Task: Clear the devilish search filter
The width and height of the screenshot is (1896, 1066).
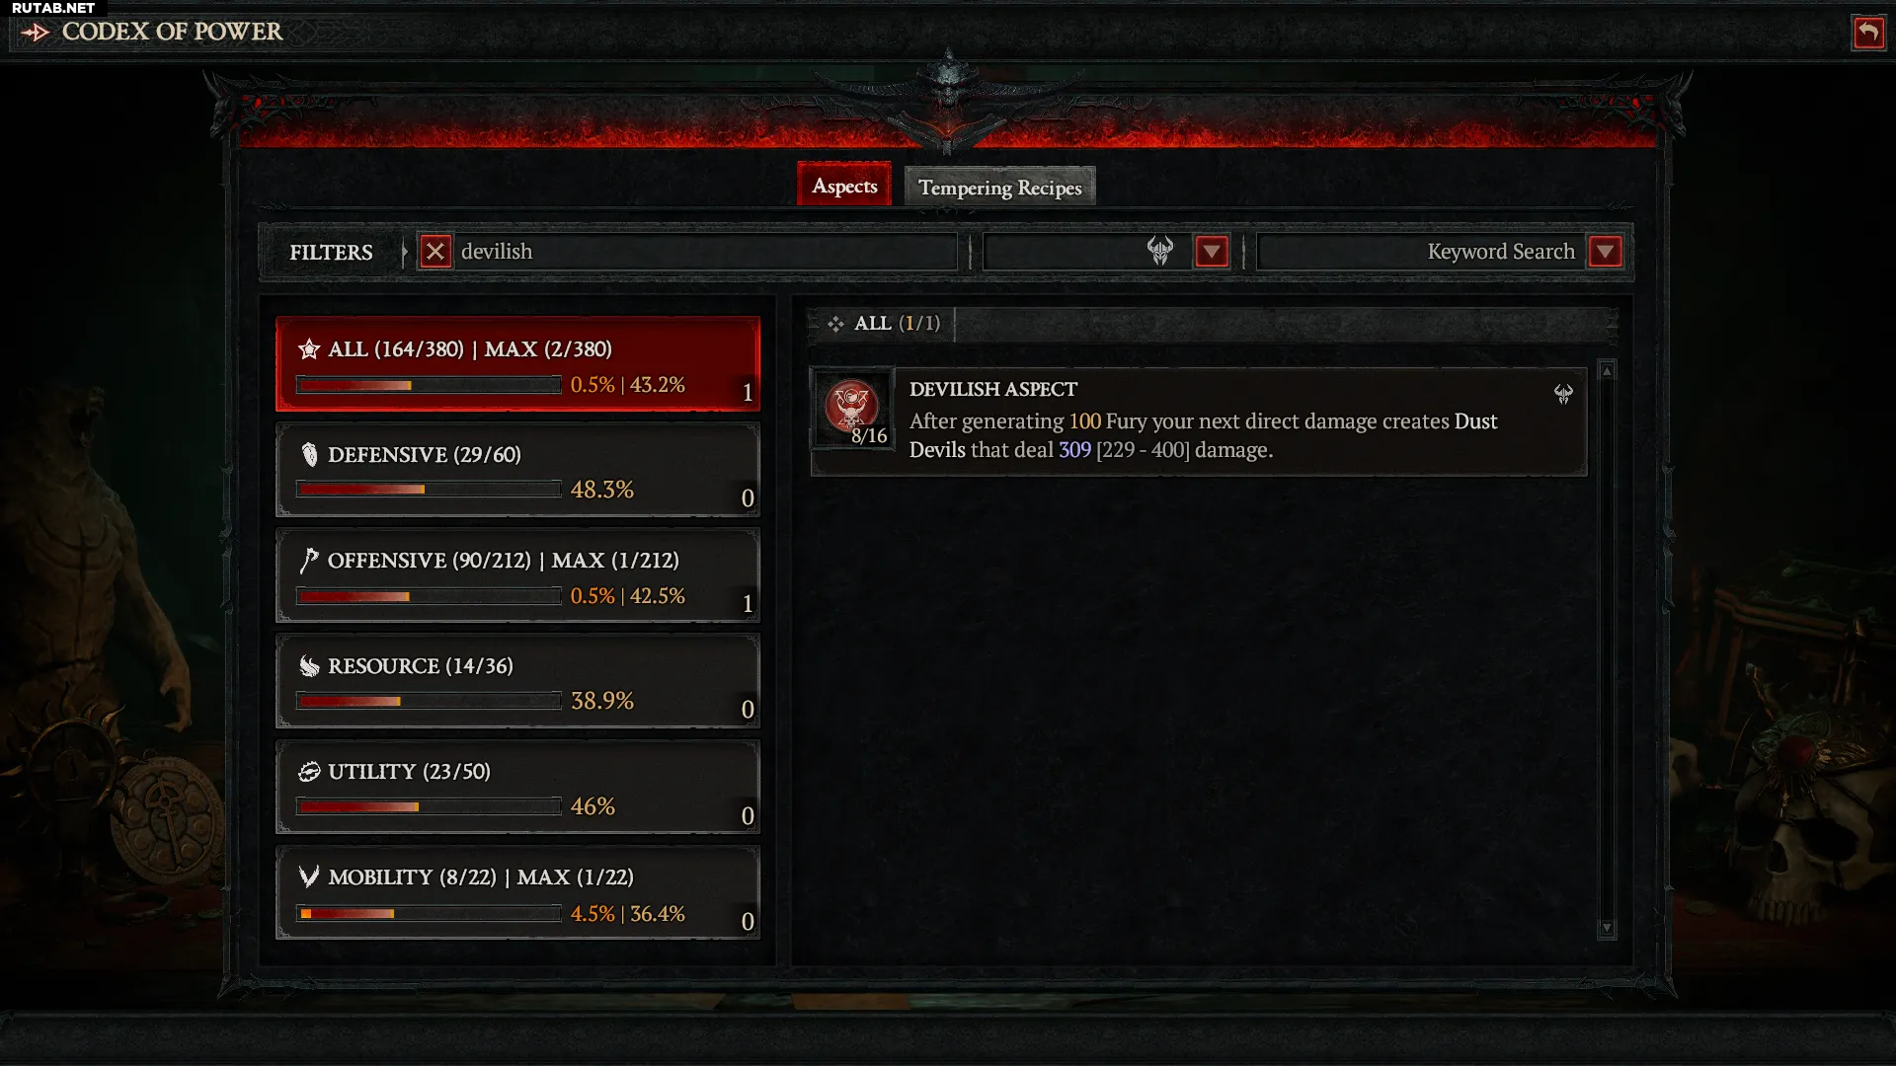Action: pyautogui.click(x=435, y=252)
